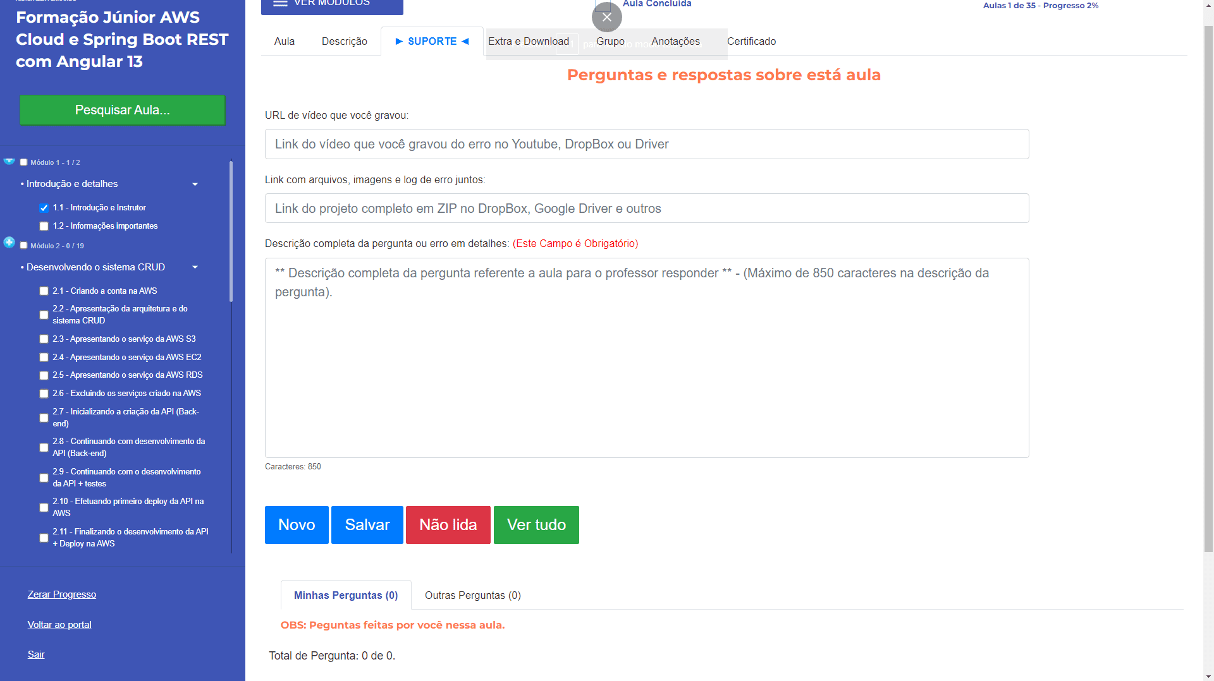This screenshot has height=681, width=1214.
Task: Click lesson title 2.3 - Apresentando o serviço da AWS S3
Action: coord(124,339)
